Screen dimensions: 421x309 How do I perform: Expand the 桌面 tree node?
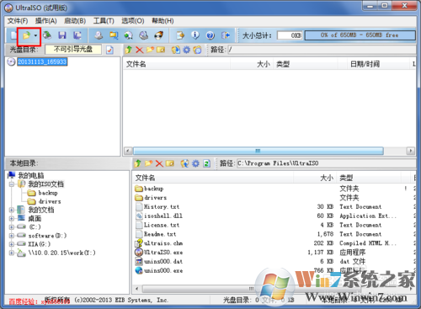click(x=12, y=219)
